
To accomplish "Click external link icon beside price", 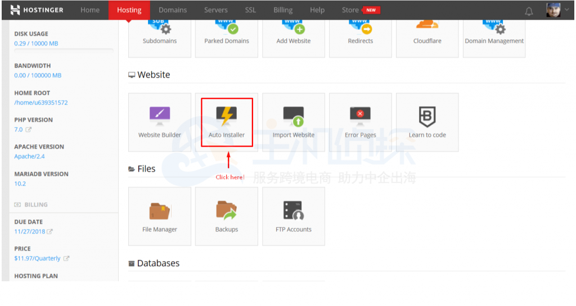I will [x=66, y=258].
